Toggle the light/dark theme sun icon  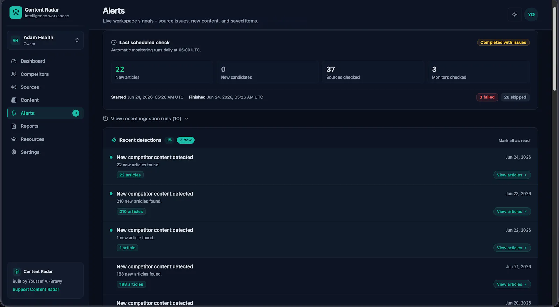click(515, 15)
